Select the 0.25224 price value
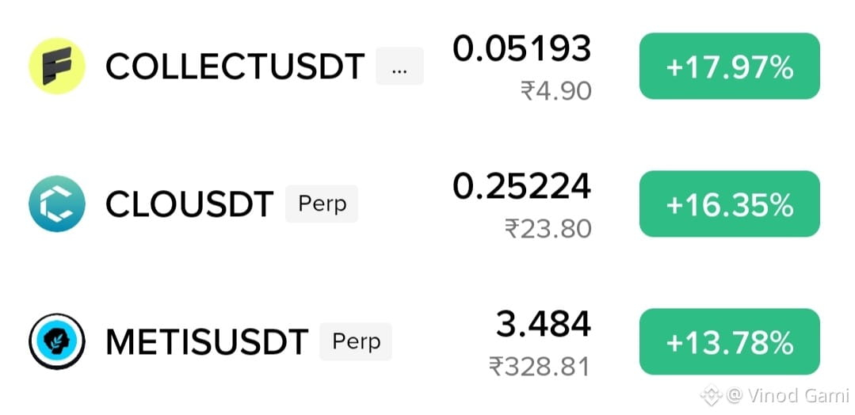The height and width of the screenshot is (415, 855). pyautogui.click(x=522, y=186)
